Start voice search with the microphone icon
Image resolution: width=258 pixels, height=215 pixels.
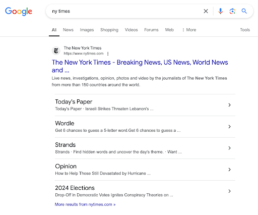click(x=220, y=11)
